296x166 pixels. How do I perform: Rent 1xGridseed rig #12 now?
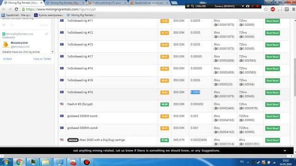(272, 33)
